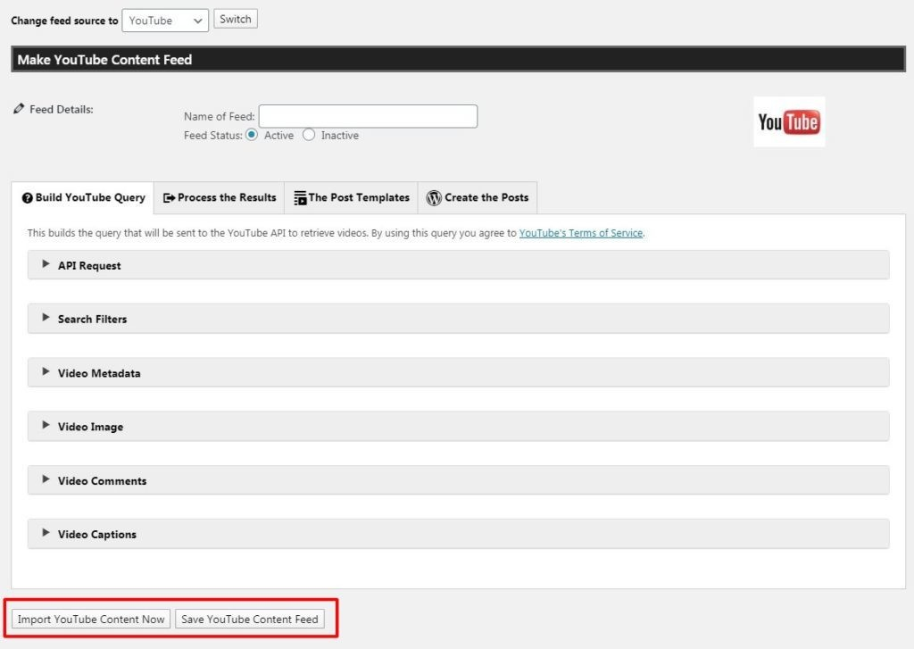Open YouTube's Terms of Service link
The image size is (914, 649).
coord(580,233)
